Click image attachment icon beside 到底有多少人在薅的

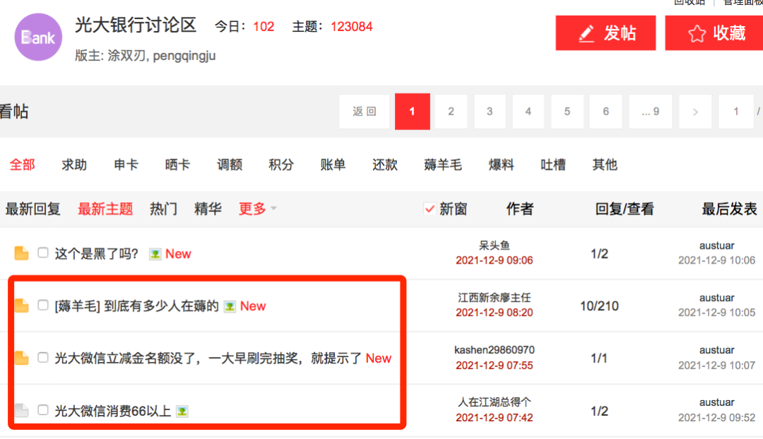[230, 306]
